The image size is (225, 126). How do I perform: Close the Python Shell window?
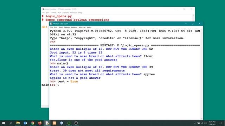[x=199, y=24]
